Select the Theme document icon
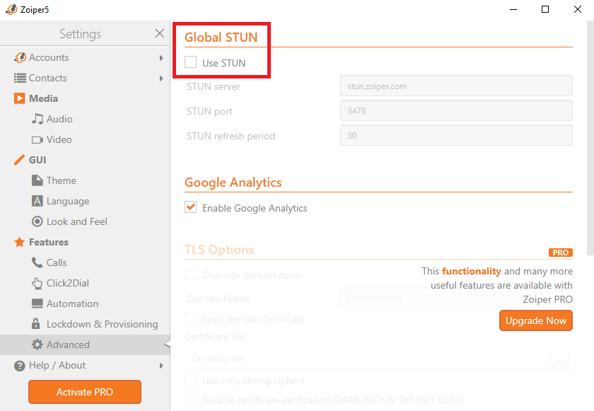Viewport: 594px width, 411px height. tap(37, 180)
